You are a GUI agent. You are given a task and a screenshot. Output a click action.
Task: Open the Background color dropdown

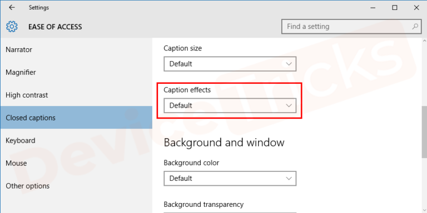pyautogui.click(x=230, y=179)
